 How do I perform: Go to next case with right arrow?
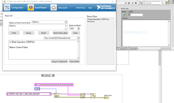[54, 75]
